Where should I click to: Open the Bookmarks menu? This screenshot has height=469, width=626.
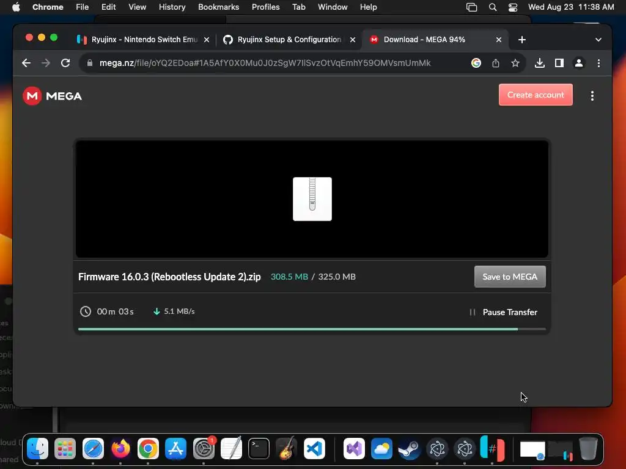pyautogui.click(x=218, y=7)
